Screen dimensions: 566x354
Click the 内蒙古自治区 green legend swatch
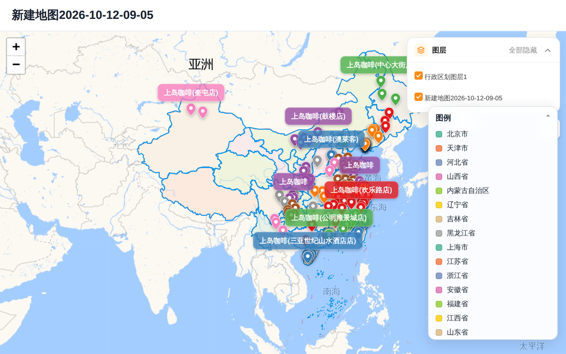click(x=439, y=191)
